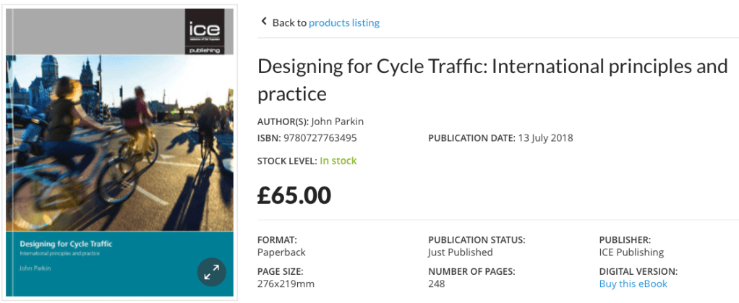The width and height of the screenshot is (739, 303).
Task: Click the Just Published status text
Action: (x=460, y=252)
